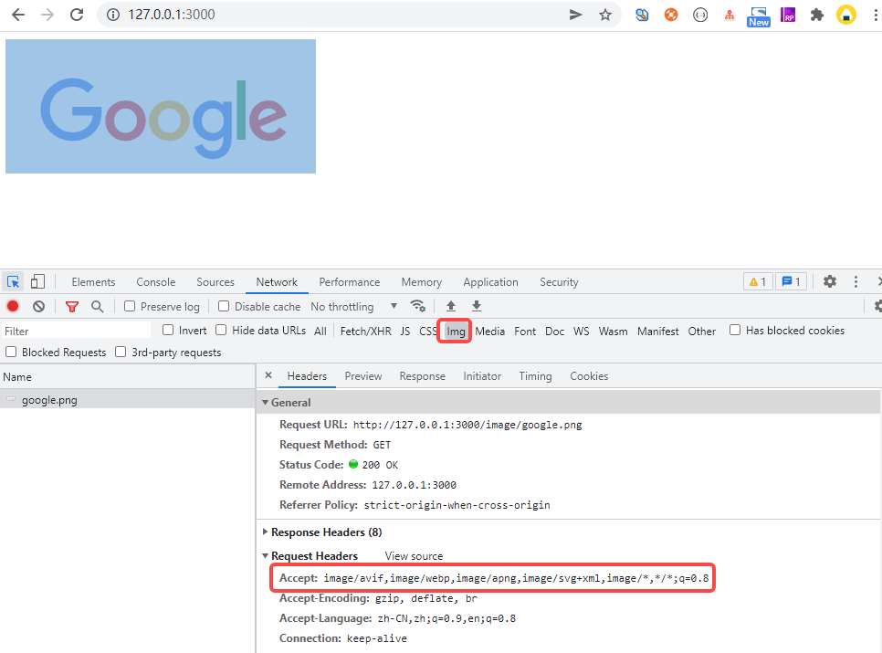Select the Performance panel
Viewport: 882px width, 653px height.
(350, 282)
